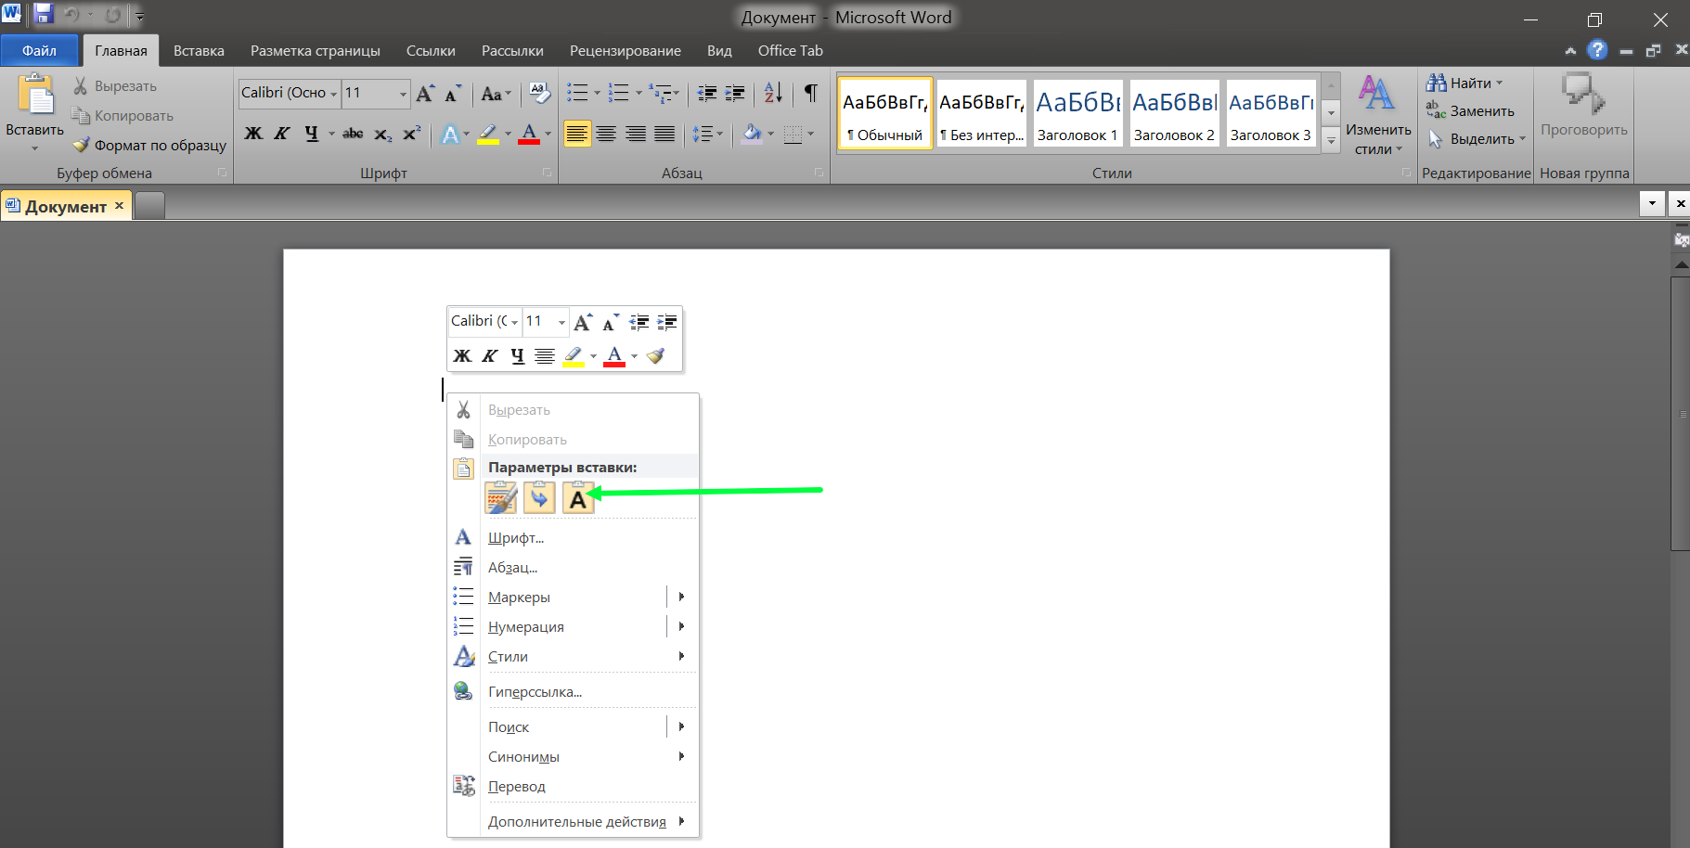The image size is (1690, 848).
Task: Toggle bold Ж in mini toolbar
Action: tap(462, 355)
